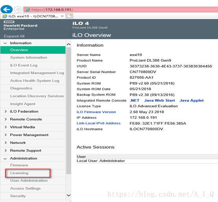Open Active Health System Log

(x=33, y=81)
